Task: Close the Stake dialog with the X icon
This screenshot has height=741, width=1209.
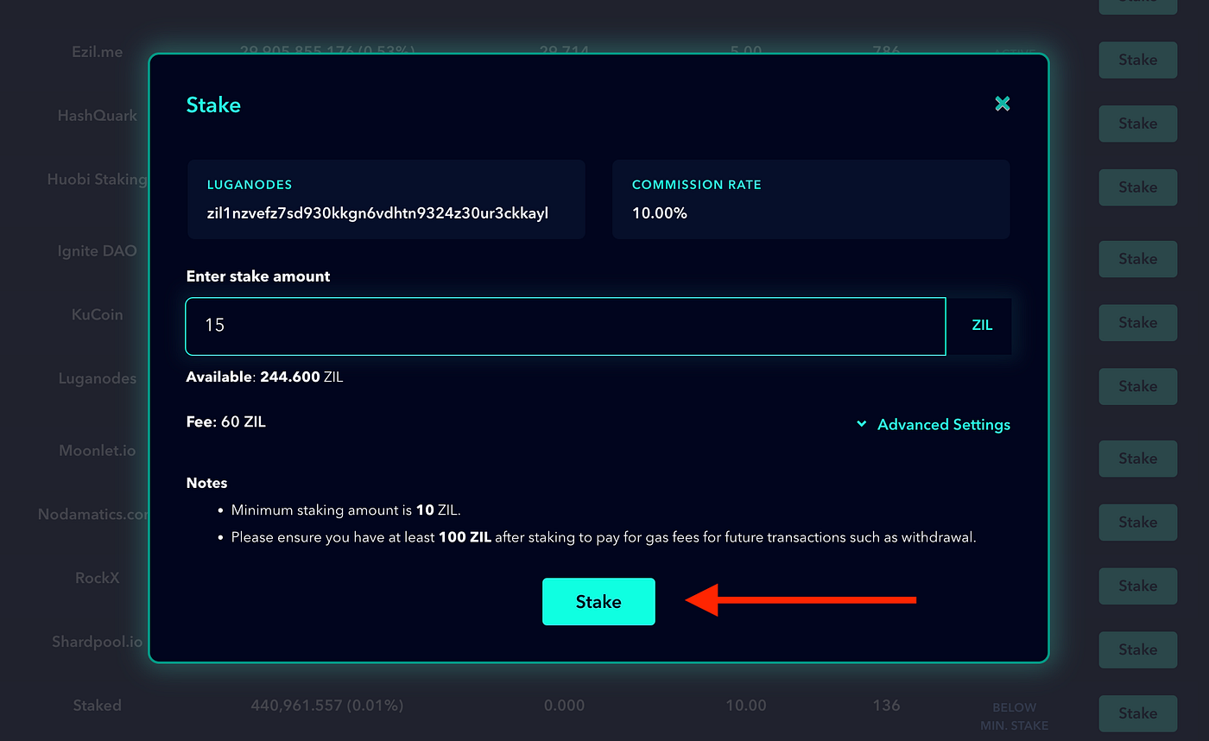Action: point(1002,104)
